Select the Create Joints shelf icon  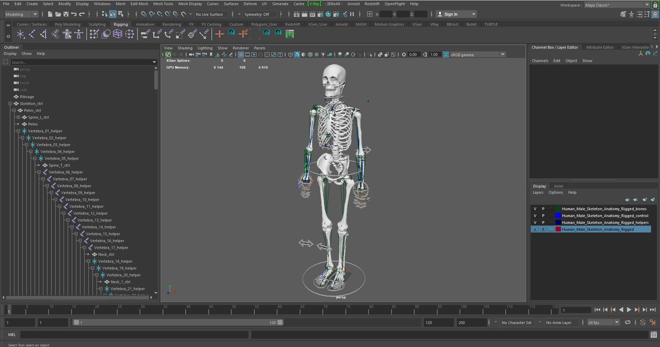coord(32,34)
